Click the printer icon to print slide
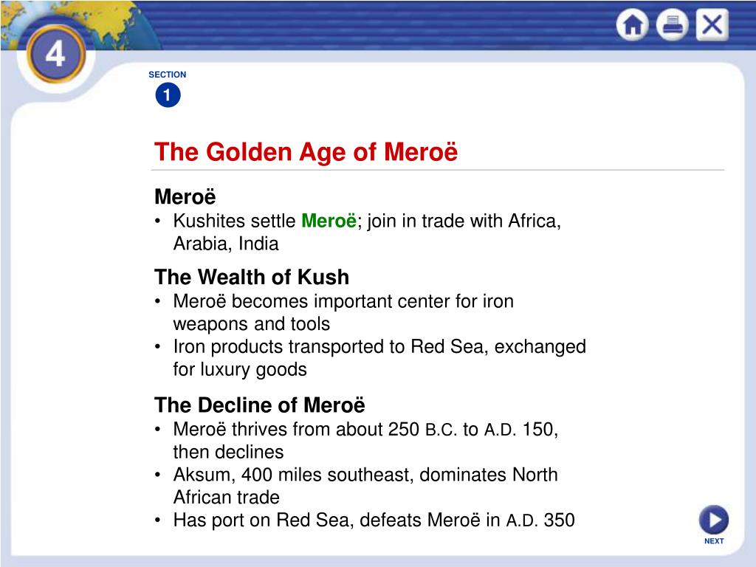Screen dimensions: 756x567 (672, 24)
